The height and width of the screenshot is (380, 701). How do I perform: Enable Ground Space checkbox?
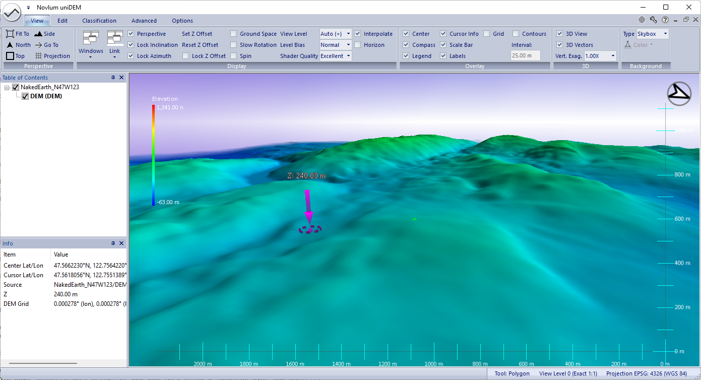click(x=234, y=34)
